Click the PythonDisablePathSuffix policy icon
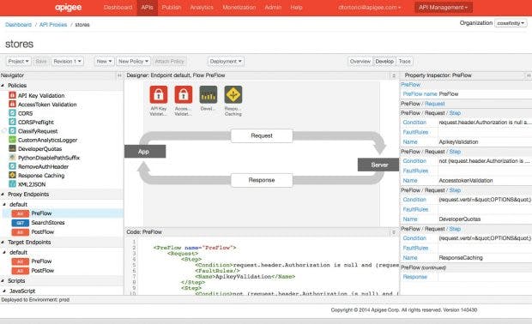Viewport: 532px width, 324px height. 12,157
